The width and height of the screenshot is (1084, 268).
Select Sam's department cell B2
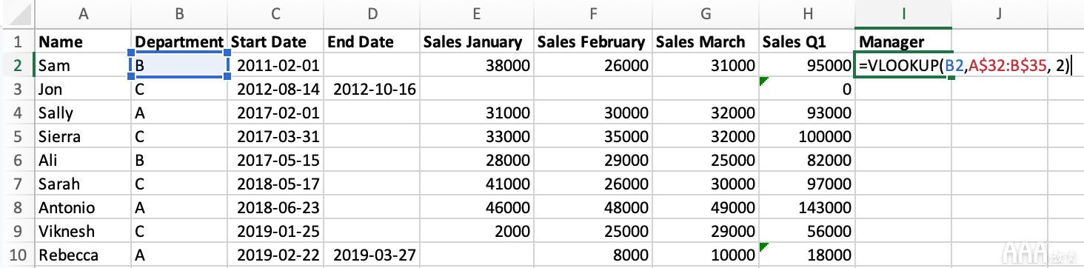pos(180,65)
